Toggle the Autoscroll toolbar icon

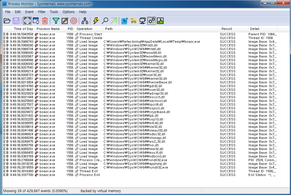click(36, 21)
